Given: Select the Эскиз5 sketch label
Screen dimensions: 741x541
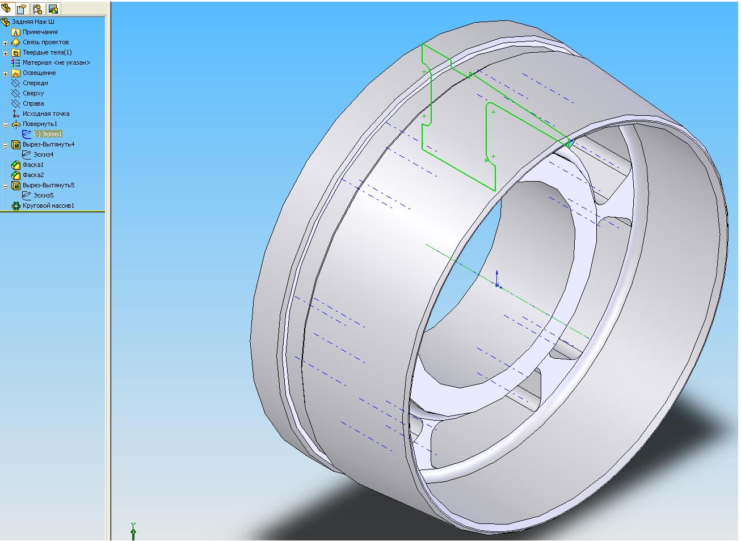Looking at the screenshot, I should 43,195.
